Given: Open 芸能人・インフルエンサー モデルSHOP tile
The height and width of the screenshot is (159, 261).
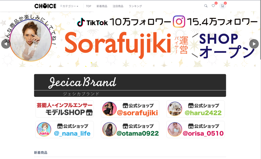Looking at the screenshot, I should tap(65, 109).
